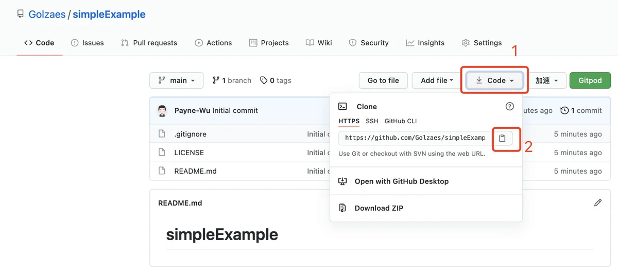Open the Insights tab
The width and height of the screenshot is (618, 270).
click(425, 43)
